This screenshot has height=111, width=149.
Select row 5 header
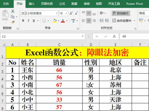3,85
